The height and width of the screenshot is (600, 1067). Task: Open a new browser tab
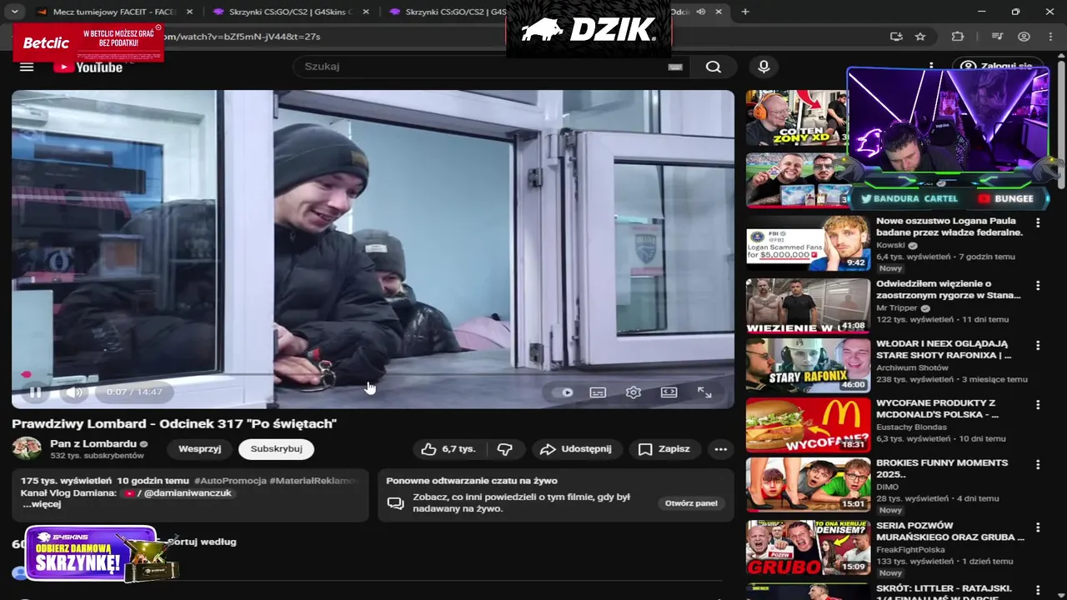[745, 12]
